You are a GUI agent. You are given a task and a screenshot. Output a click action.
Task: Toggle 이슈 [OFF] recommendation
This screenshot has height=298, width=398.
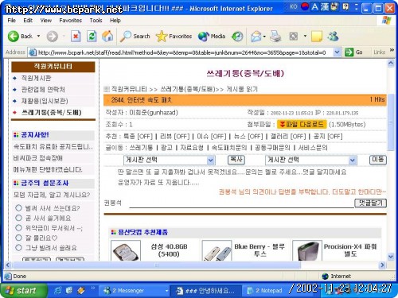(212, 137)
